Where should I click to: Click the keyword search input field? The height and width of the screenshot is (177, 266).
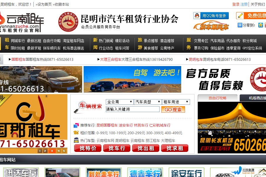point(132,109)
